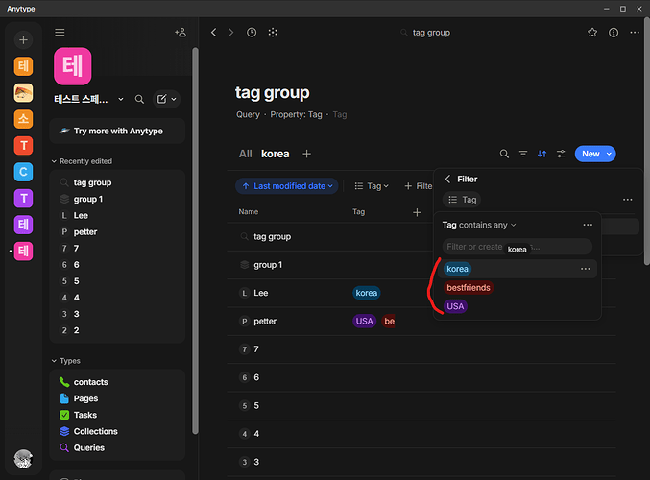Open the space with picture avatar
650x480 pixels.
click(24, 93)
